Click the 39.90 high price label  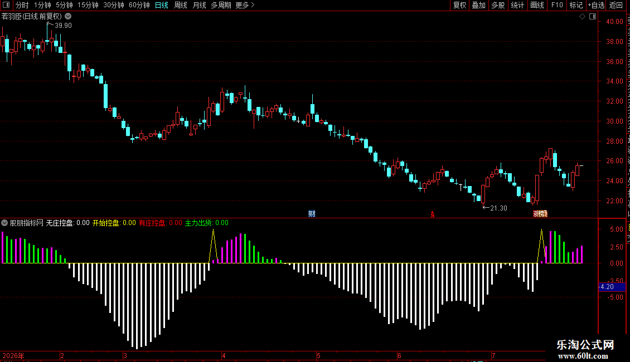pos(63,26)
